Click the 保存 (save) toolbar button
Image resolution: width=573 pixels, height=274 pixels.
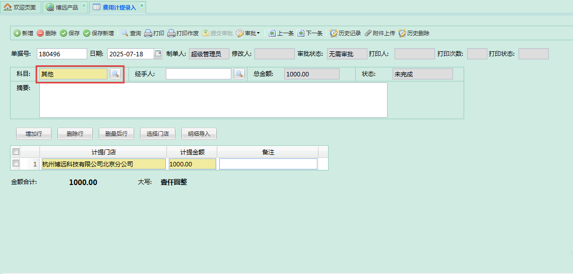[70, 33]
